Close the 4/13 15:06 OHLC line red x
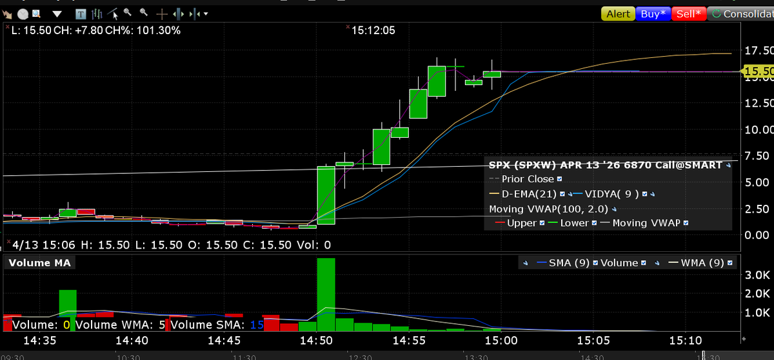This screenshot has height=360, width=774. pos(7,242)
